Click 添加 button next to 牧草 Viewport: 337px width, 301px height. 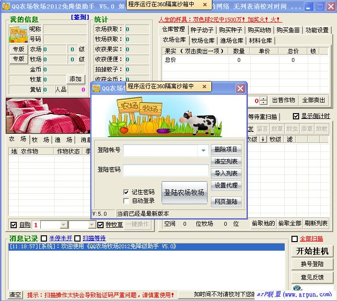click(x=76, y=79)
